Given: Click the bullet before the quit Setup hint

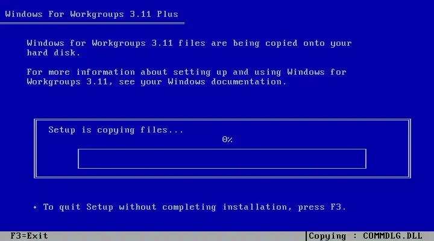Looking at the screenshot, I should [x=35, y=207].
